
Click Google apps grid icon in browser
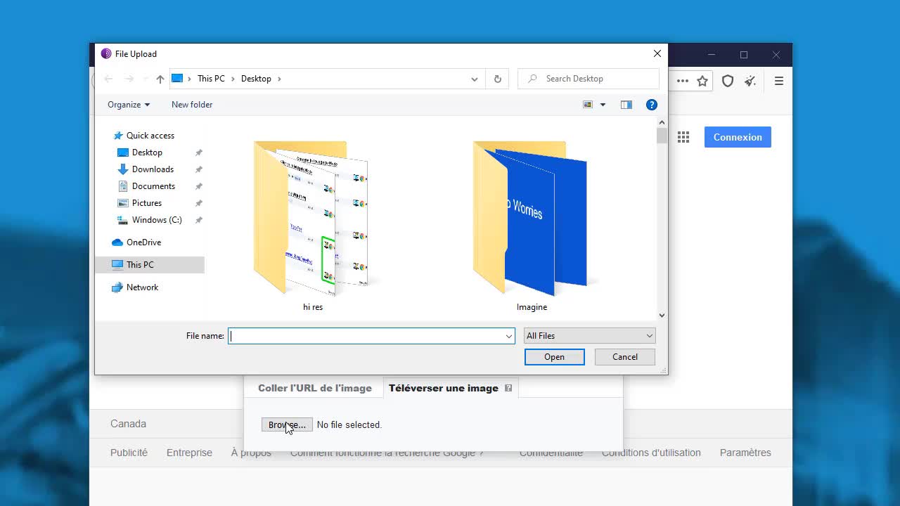(683, 137)
